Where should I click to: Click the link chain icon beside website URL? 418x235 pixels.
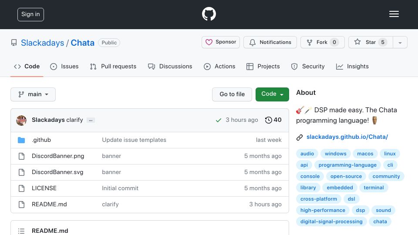[300, 137]
